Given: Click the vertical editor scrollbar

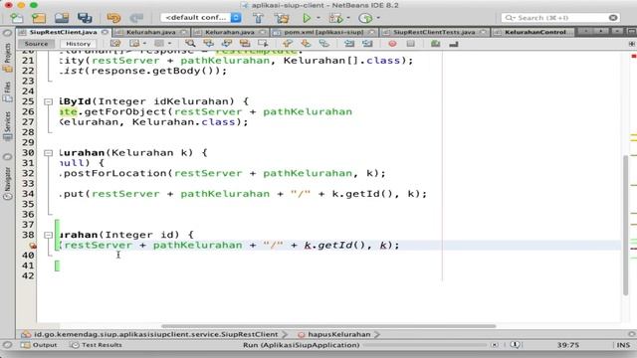Looking at the screenshot, I should coord(626,226).
